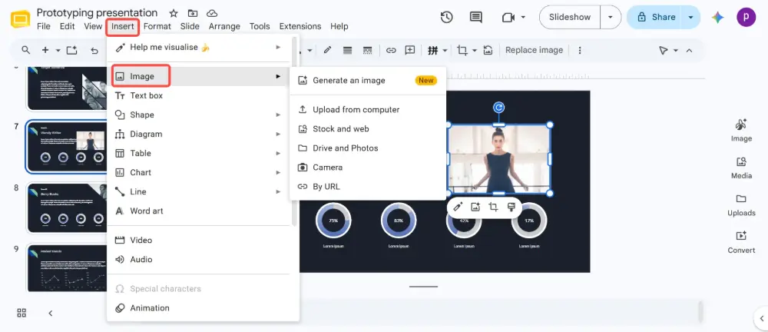Open the Slideshow options dropdown arrow
Image resolution: width=768 pixels, height=332 pixels.
(x=611, y=17)
